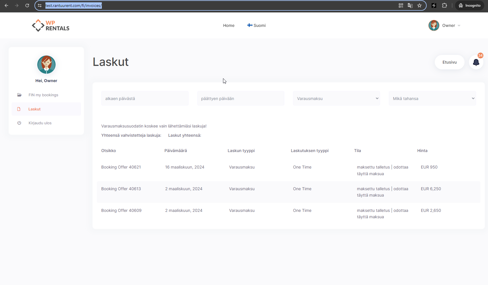Click the price EUR 2,650
The height and width of the screenshot is (285, 488).
pos(431,210)
